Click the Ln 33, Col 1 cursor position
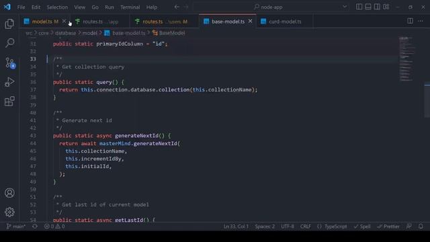Screen dimensions: 430x242 tap(236, 227)
